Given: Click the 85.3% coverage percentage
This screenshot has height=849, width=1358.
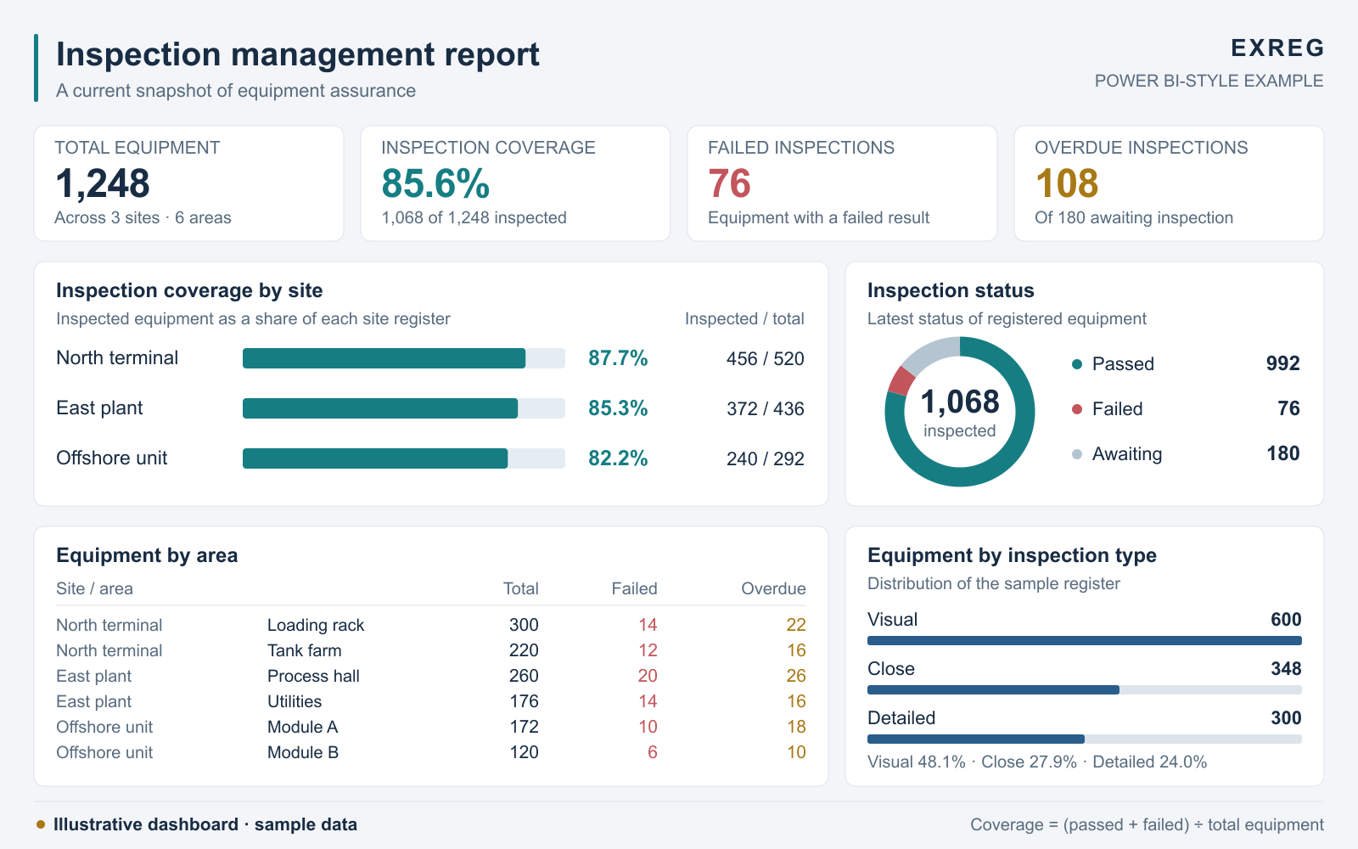Looking at the screenshot, I should 618,408.
